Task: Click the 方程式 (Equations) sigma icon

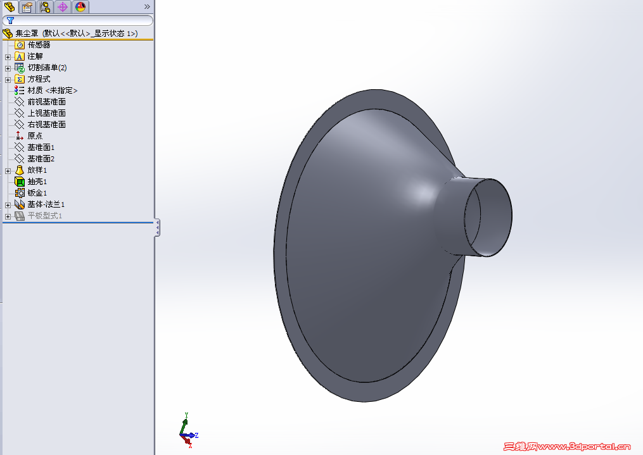Action: coord(19,78)
